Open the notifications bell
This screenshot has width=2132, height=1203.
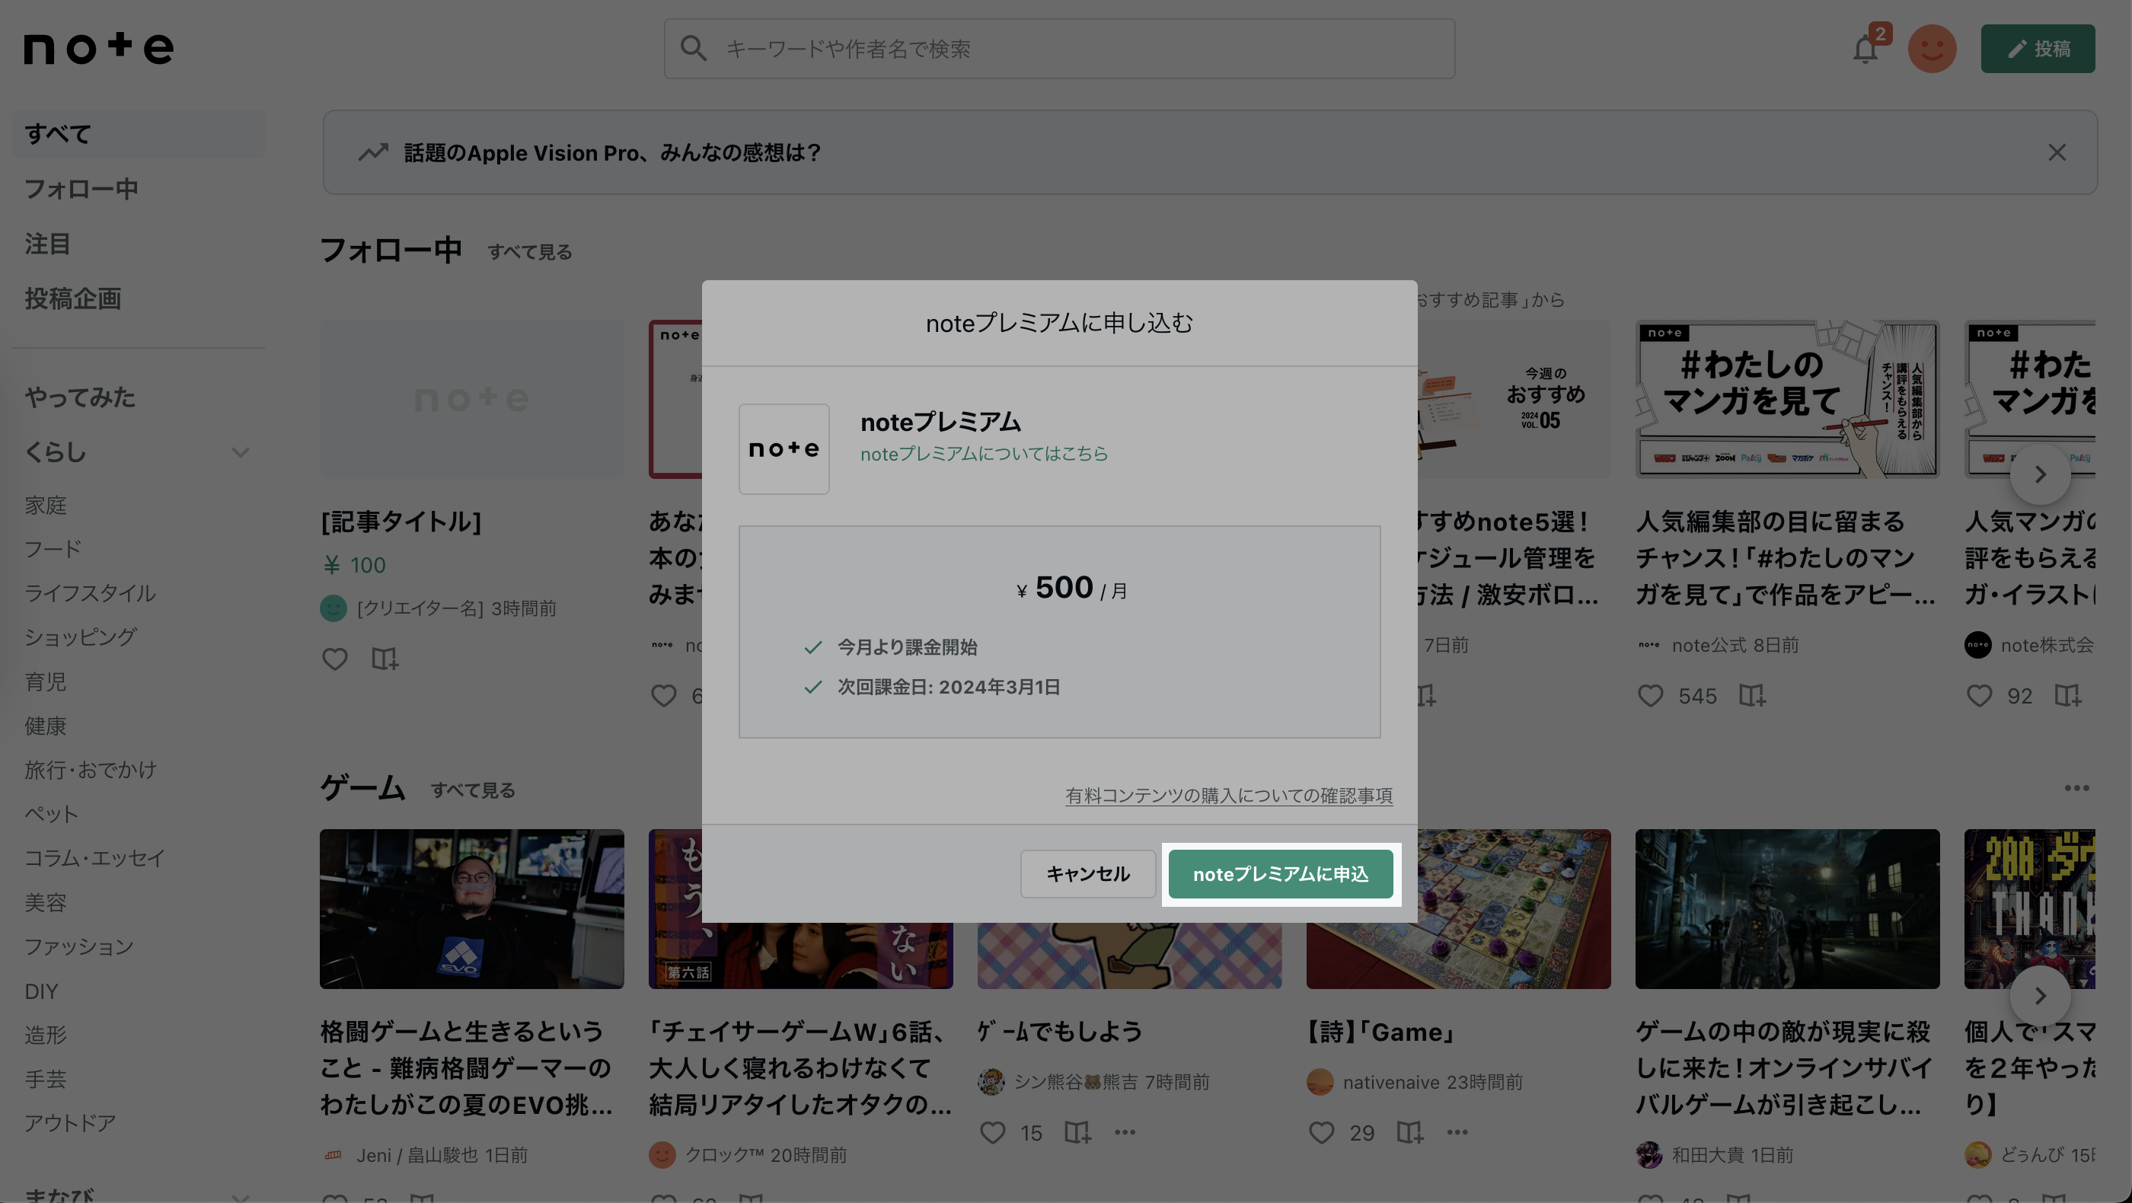[x=1865, y=49]
